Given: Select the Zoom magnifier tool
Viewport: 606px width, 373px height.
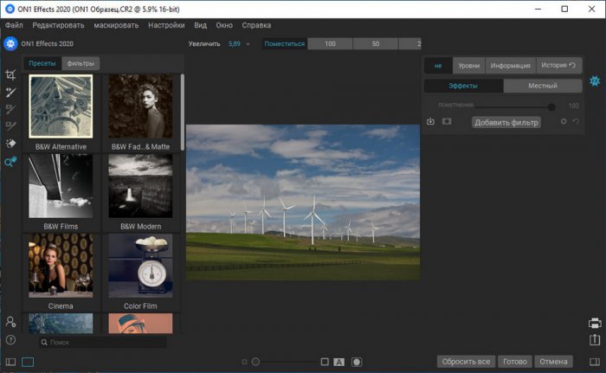Looking at the screenshot, I should (x=10, y=161).
